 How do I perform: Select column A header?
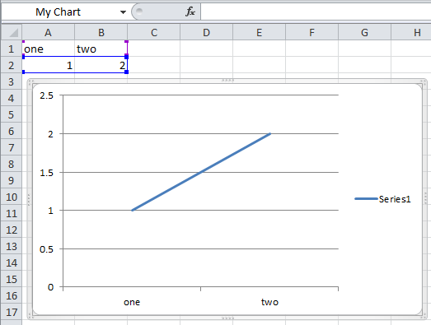pos(48,32)
